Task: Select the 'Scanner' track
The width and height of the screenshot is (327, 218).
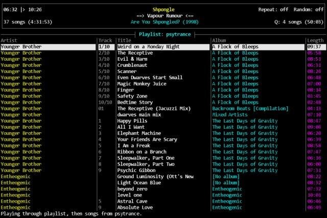Action: (x=127, y=71)
